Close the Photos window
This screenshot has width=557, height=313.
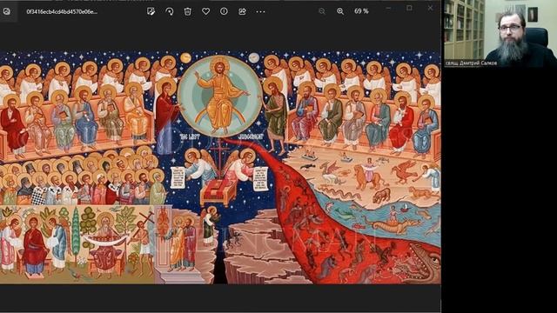[430, 8]
